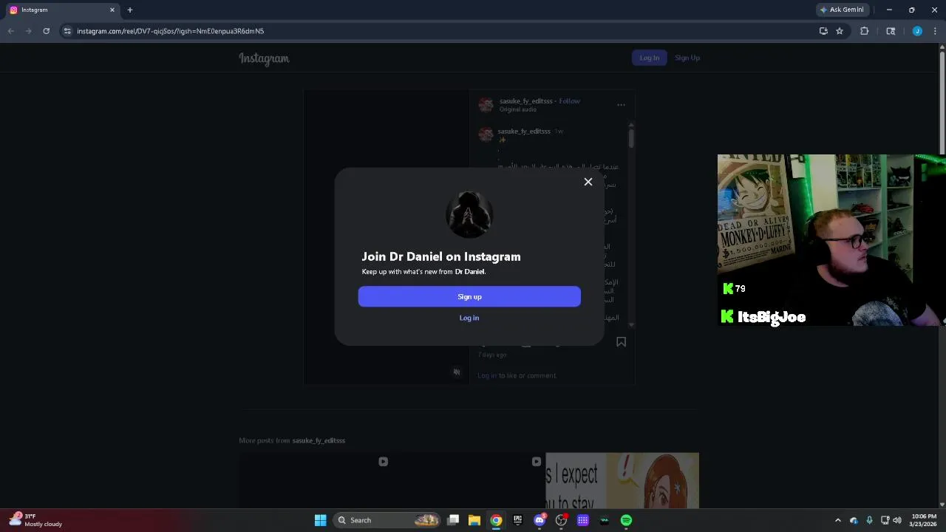
Task: Select the Instagram browser tab
Action: pos(61,10)
